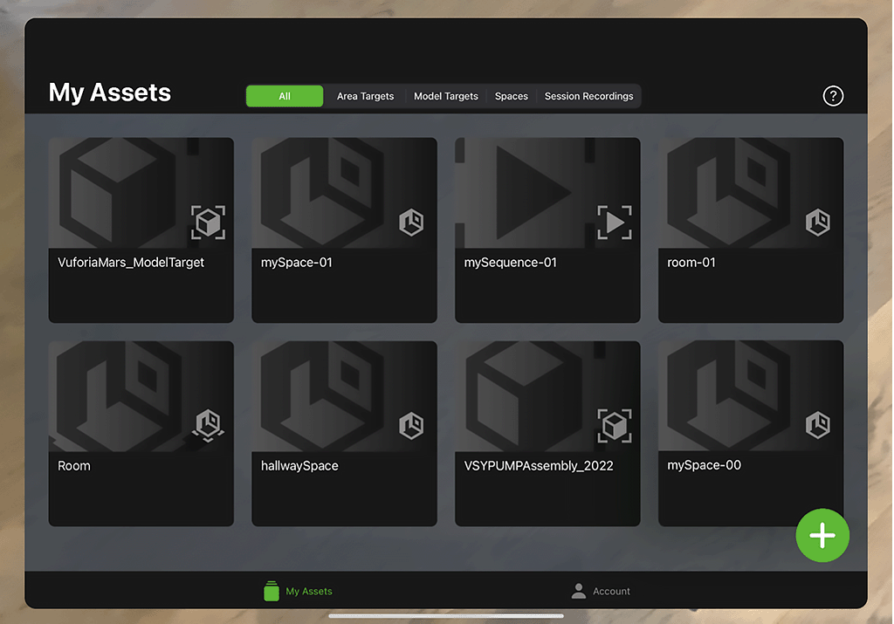
Task: Open the Room area target thumbnail
Action: pyautogui.click(x=141, y=396)
